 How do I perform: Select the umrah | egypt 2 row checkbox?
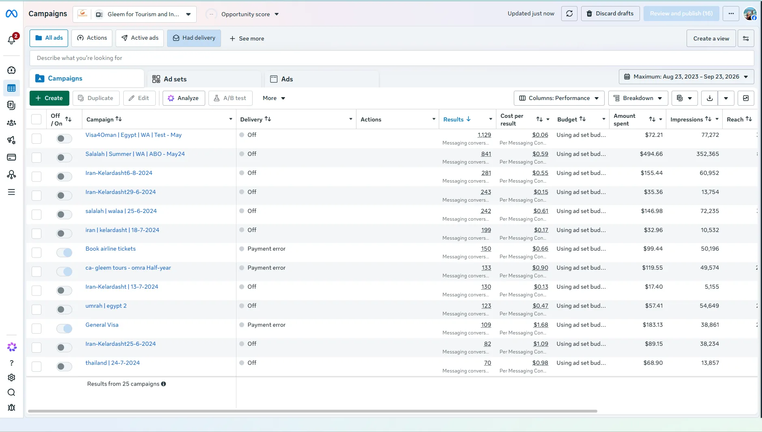click(36, 310)
